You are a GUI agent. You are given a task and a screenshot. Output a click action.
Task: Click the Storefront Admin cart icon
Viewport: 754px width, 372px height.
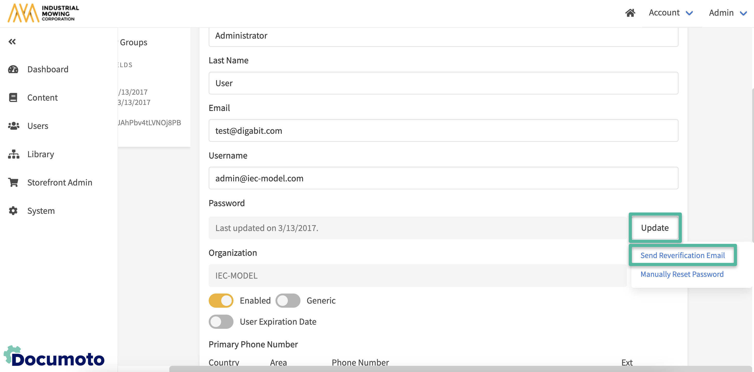click(13, 182)
